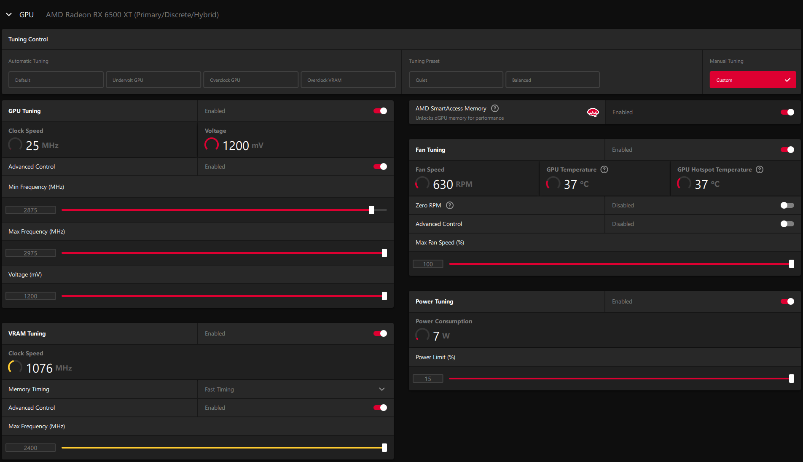This screenshot has width=803, height=462.
Task: Click the checkmark on Custom button
Action: pos(787,80)
